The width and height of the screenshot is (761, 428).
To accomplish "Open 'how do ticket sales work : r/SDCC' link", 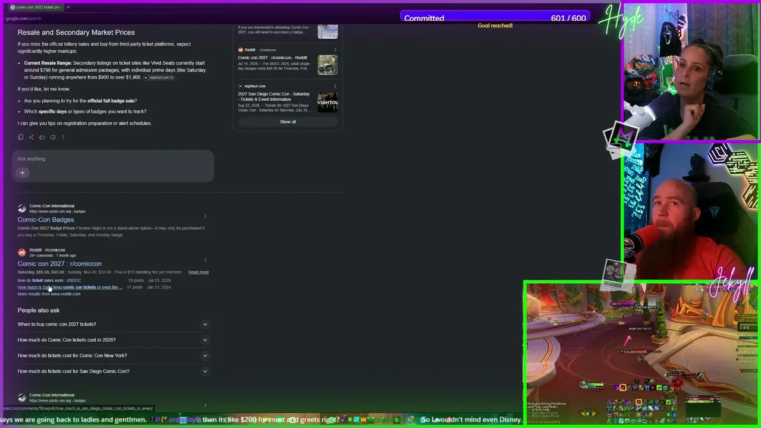I will [x=49, y=281].
